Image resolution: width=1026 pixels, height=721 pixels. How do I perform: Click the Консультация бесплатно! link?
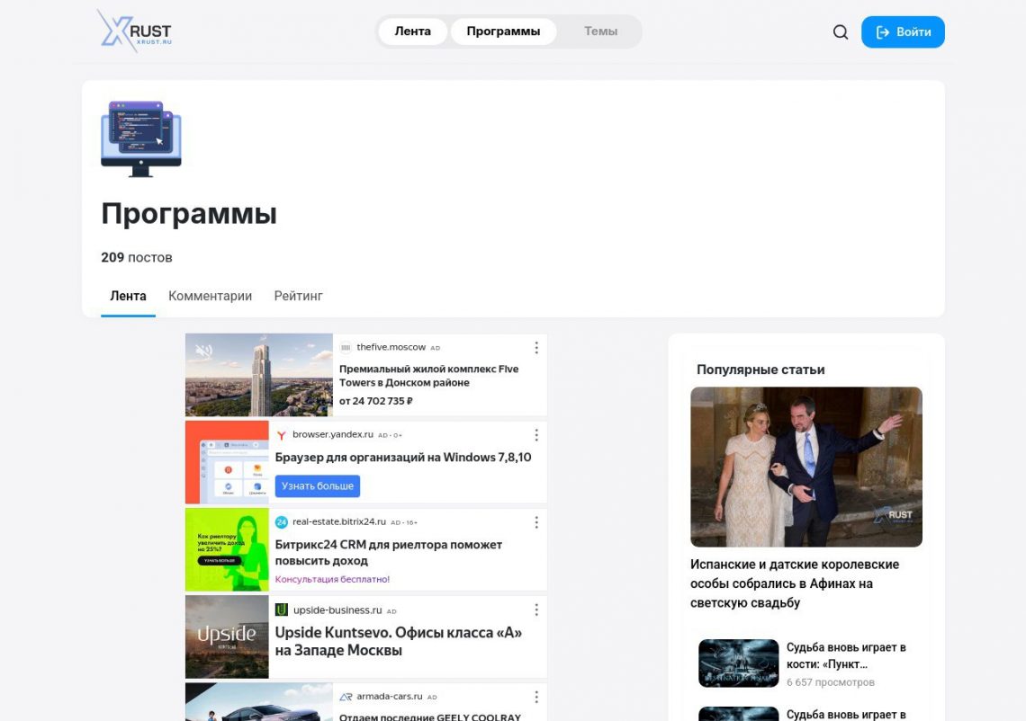(x=332, y=579)
